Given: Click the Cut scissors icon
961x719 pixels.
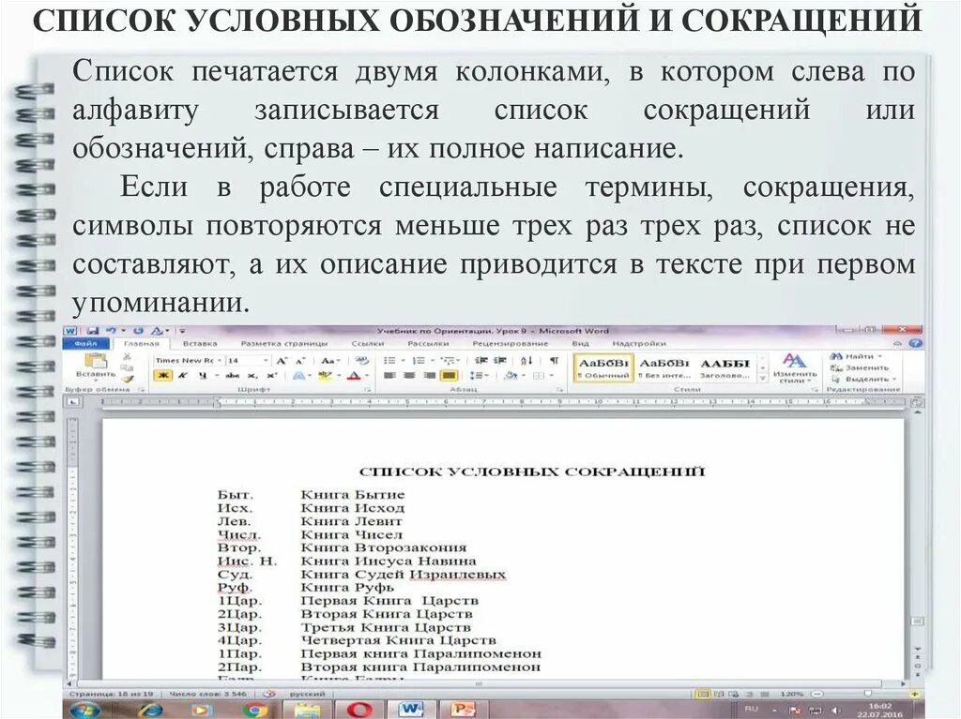Looking at the screenshot, I should (x=127, y=356).
